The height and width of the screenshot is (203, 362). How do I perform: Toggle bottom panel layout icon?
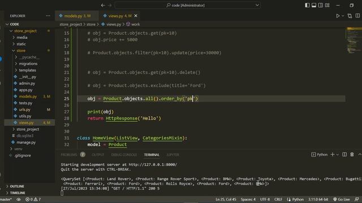[x=314, y=5]
